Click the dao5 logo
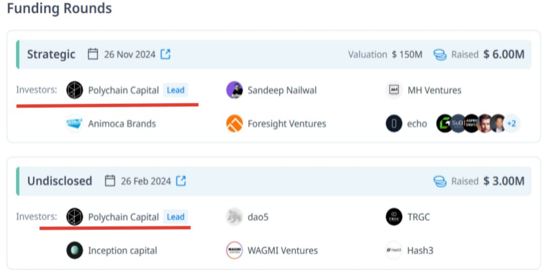 click(x=234, y=217)
